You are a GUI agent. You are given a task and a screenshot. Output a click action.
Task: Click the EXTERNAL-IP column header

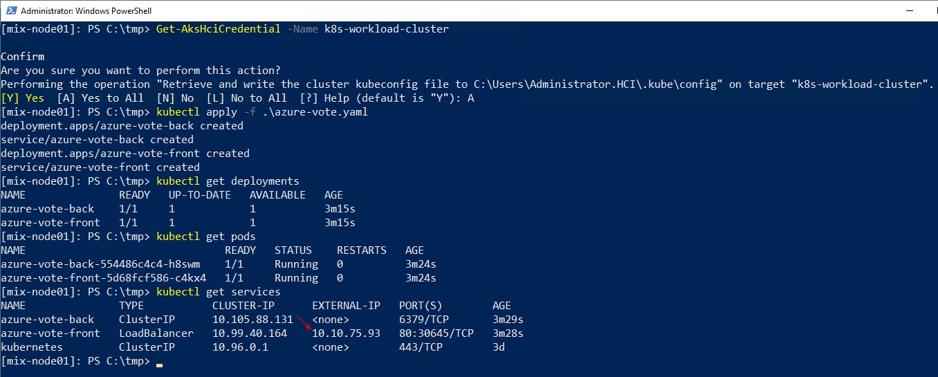click(x=347, y=306)
